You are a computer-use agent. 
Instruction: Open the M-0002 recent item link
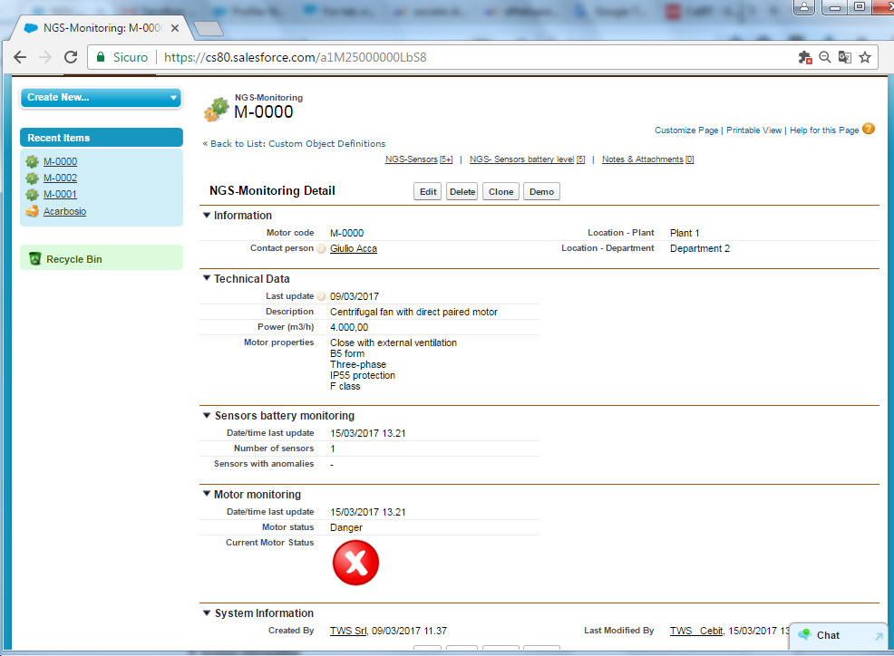click(60, 178)
